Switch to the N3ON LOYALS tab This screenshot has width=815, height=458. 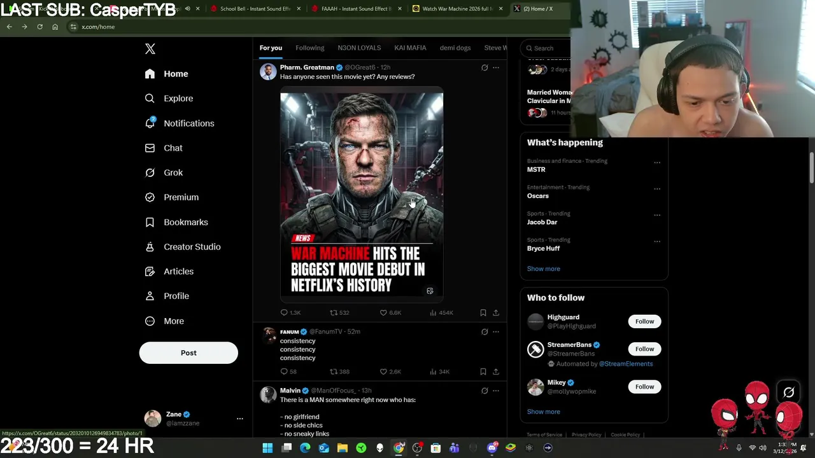(x=359, y=48)
